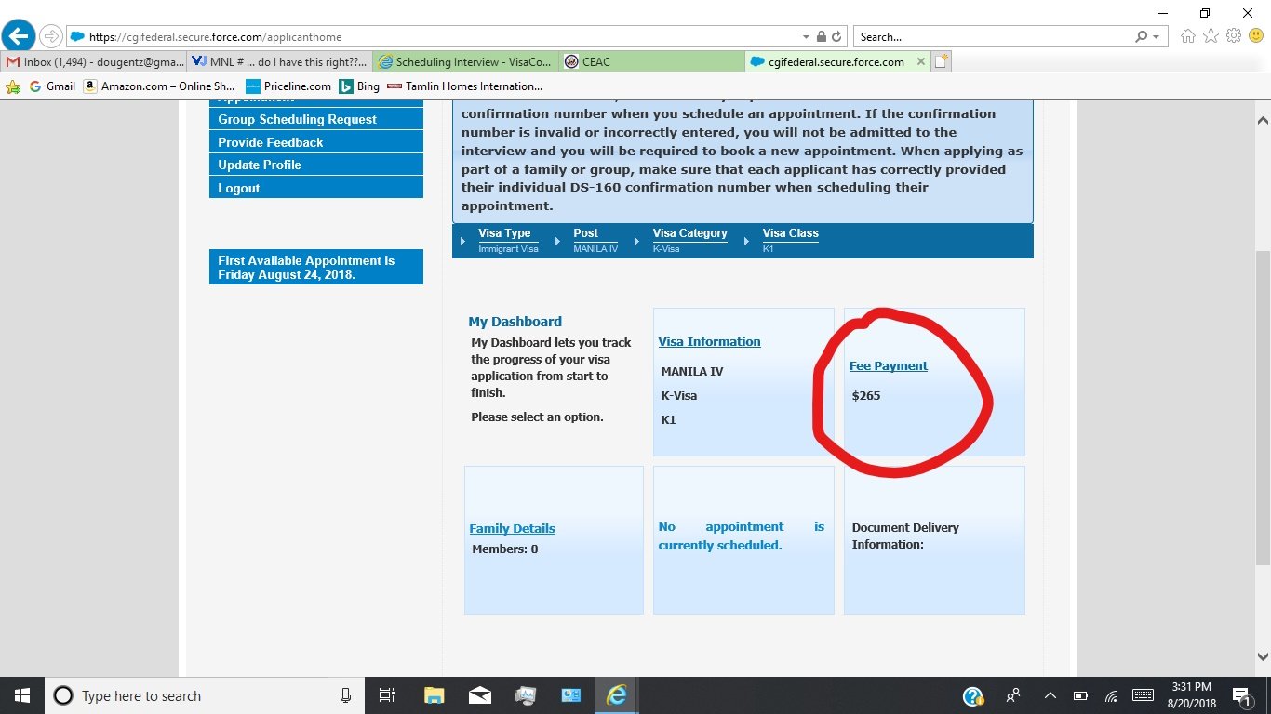1271x714 pixels.
Task: Click the Visa Class breadcrumb link
Action: click(791, 233)
